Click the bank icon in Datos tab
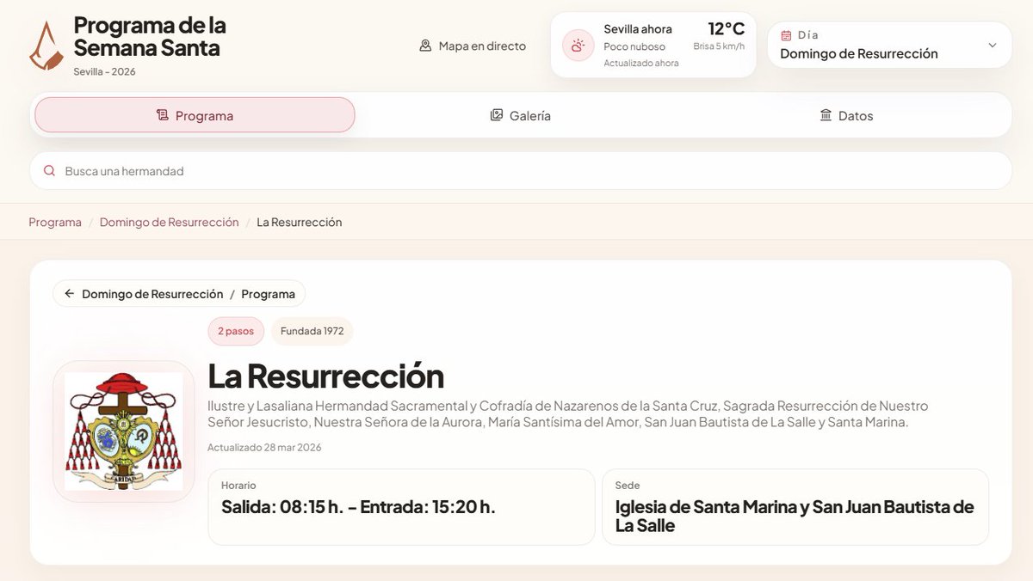Screen dimensions: 1033x581 click(x=826, y=115)
